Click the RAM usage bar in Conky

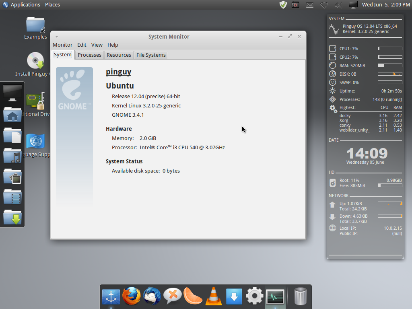tap(390, 66)
